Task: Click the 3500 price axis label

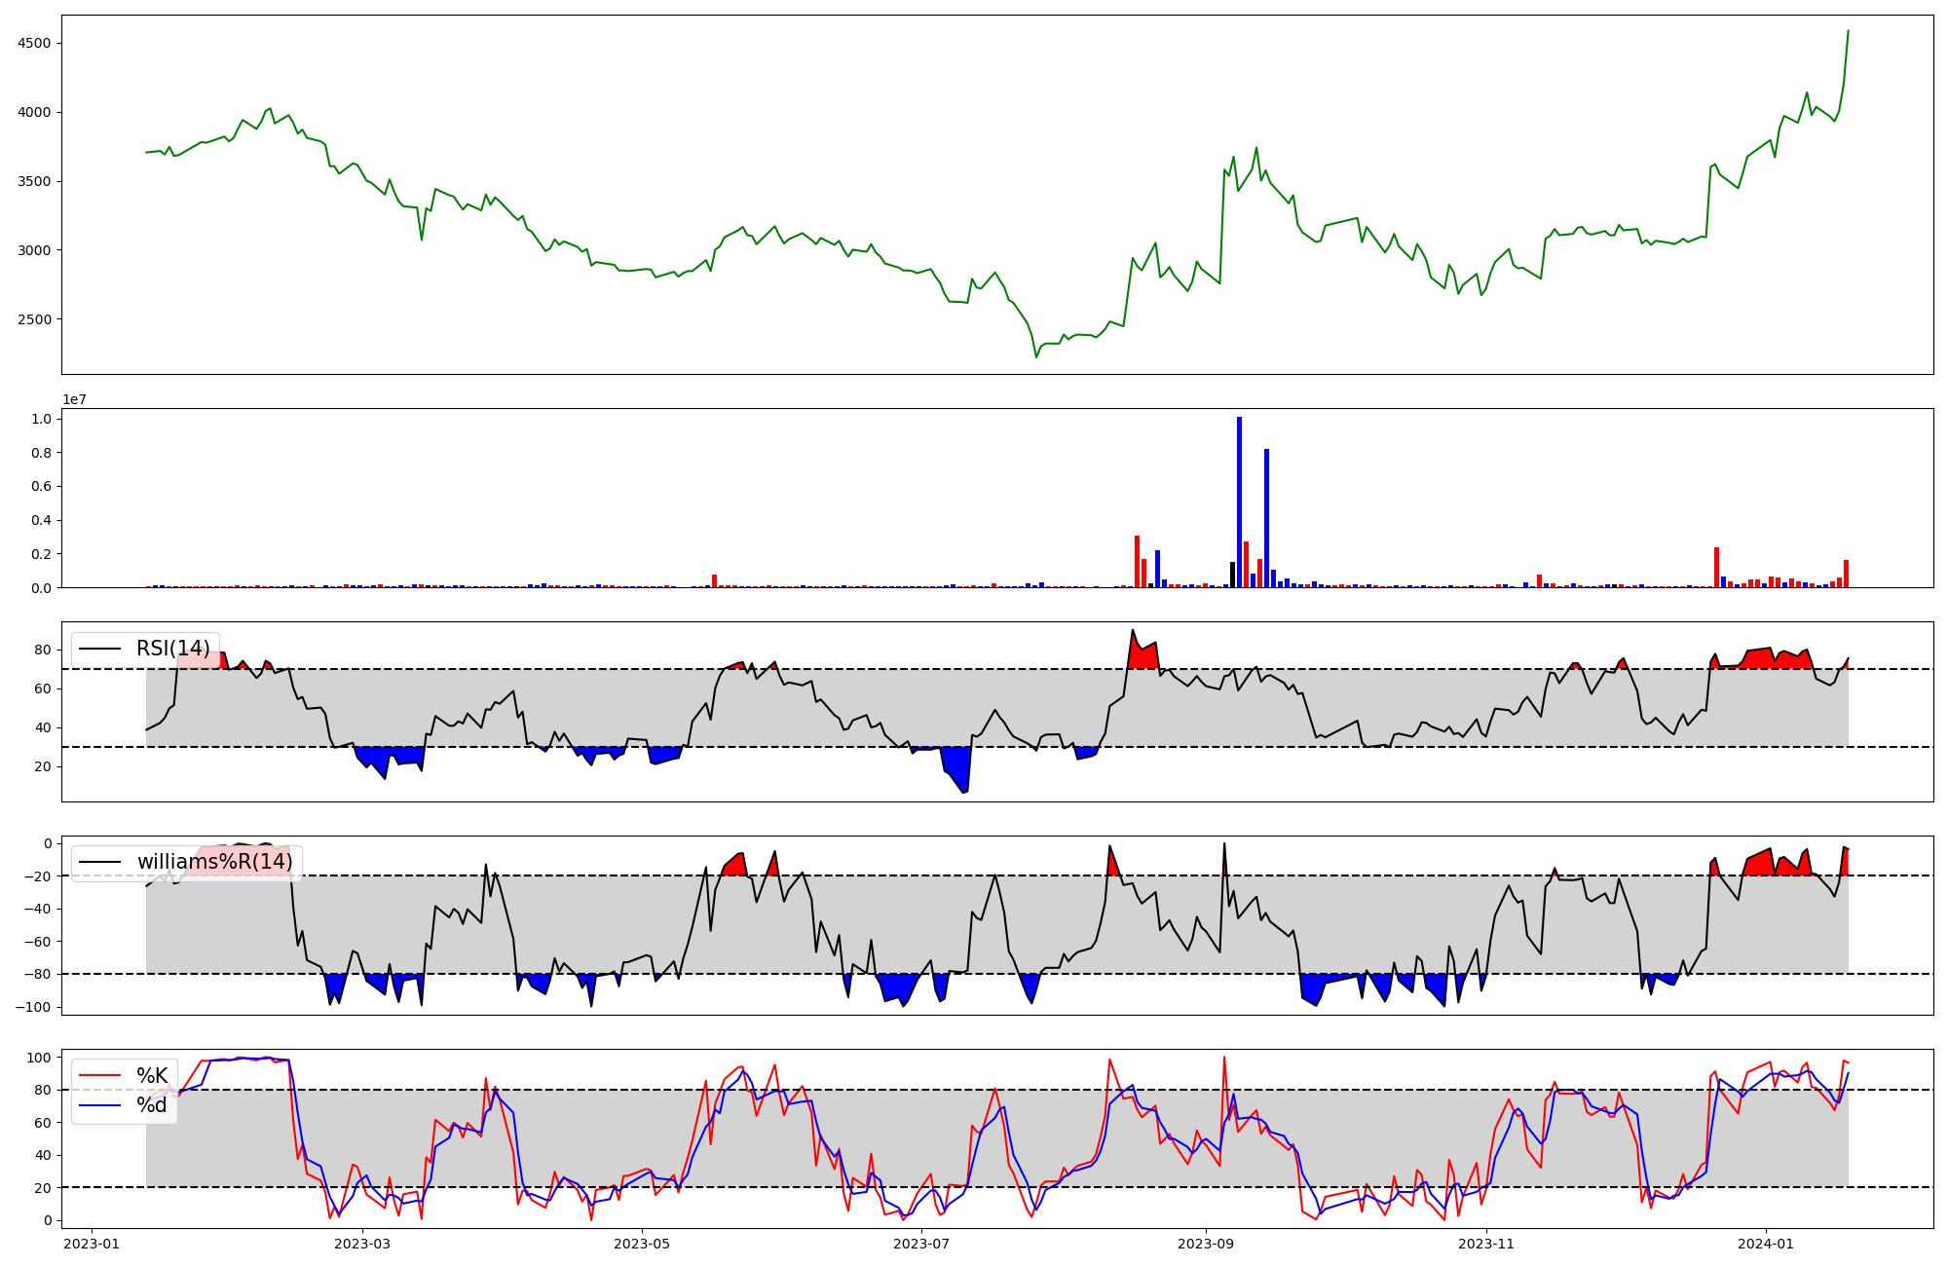Action: click(34, 181)
